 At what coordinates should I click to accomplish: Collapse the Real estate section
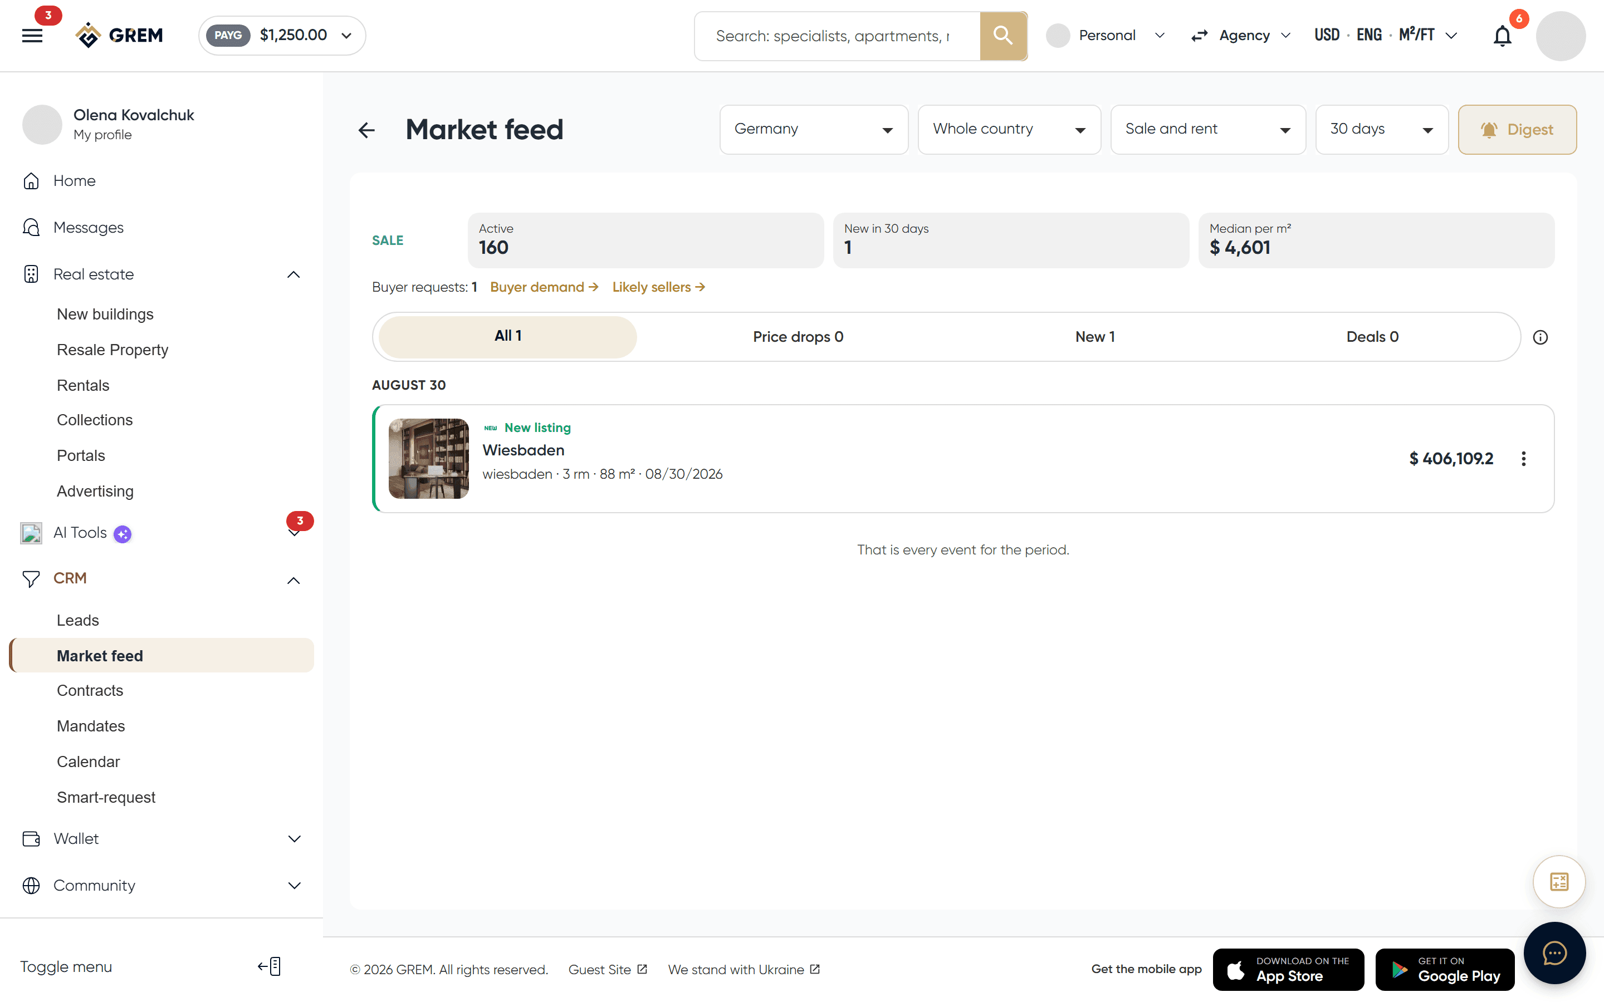click(293, 274)
